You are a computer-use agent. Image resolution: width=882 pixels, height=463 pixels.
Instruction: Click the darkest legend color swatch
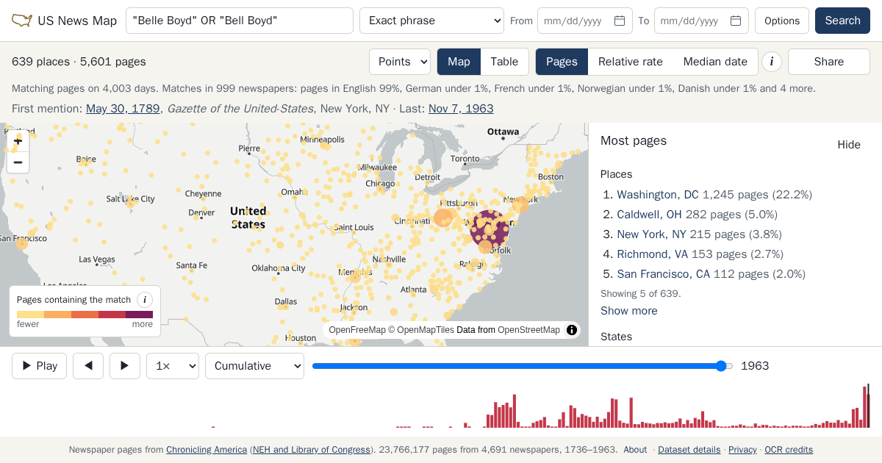pos(139,315)
